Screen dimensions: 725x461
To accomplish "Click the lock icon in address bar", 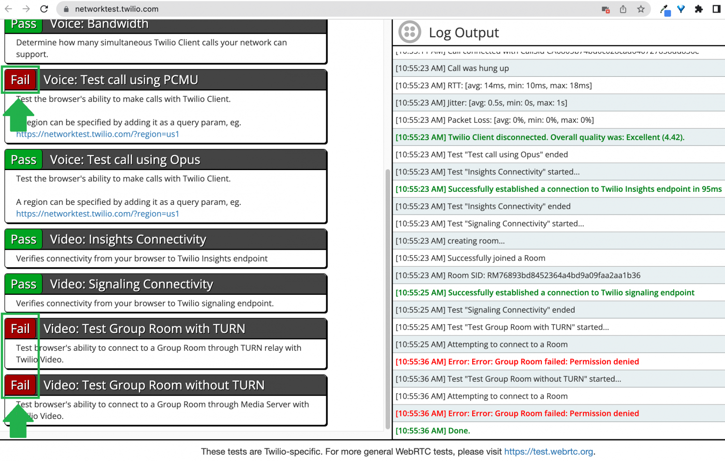I will [x=66, y=9].
